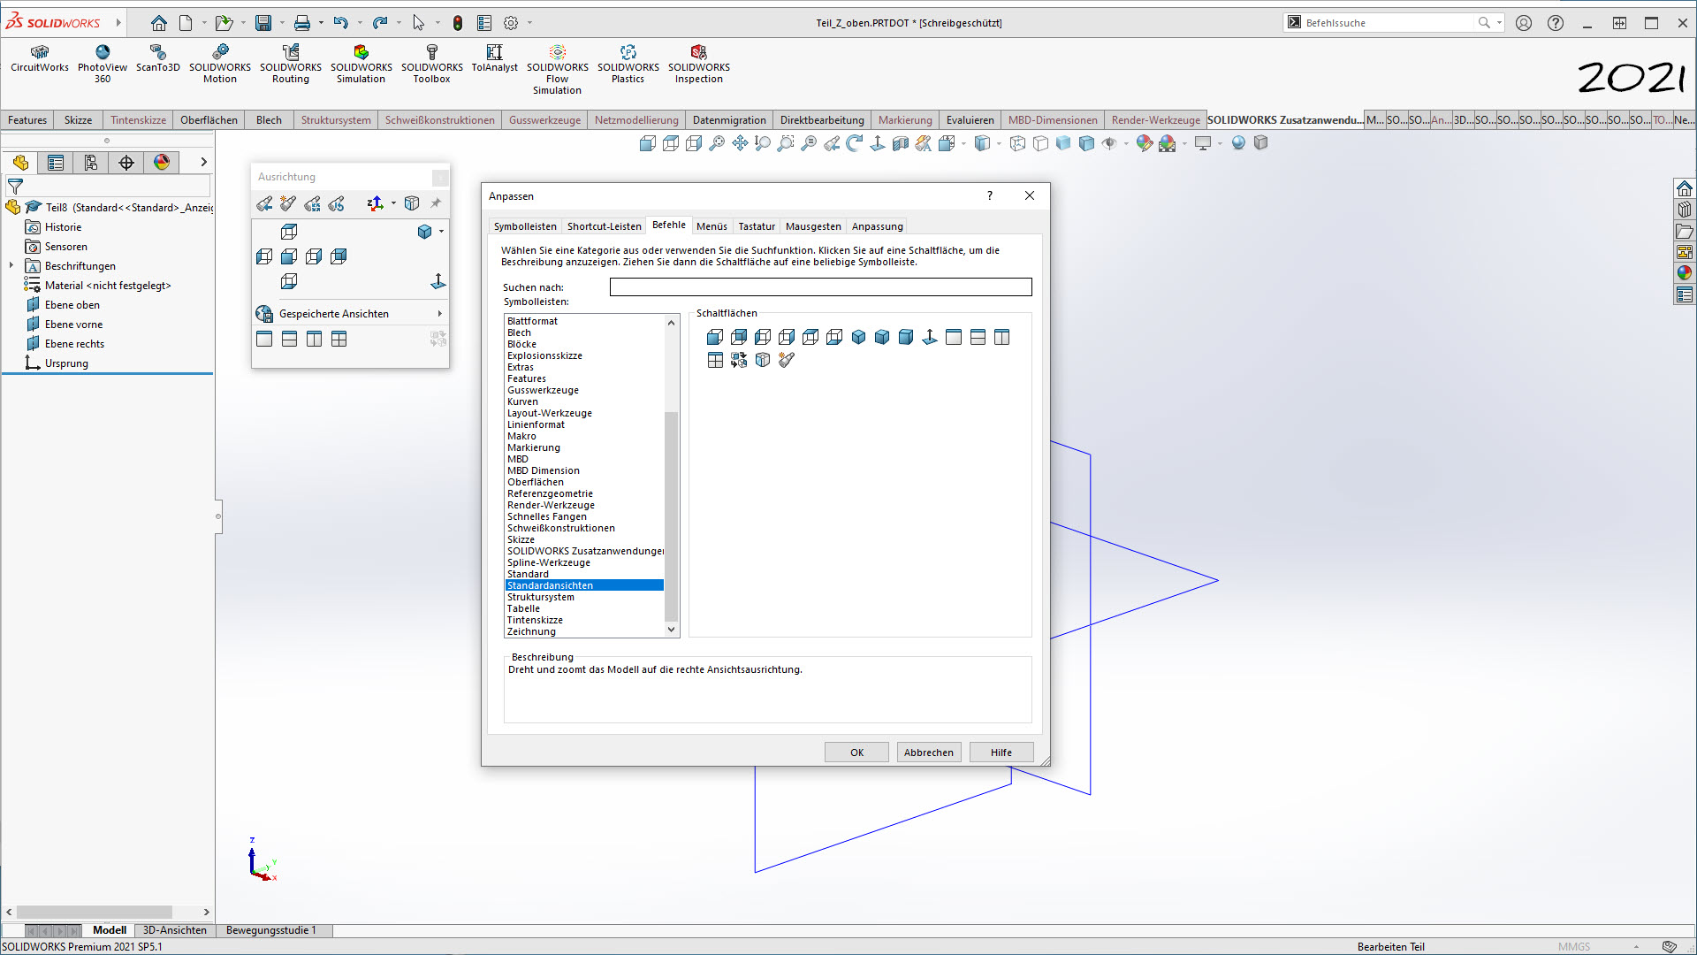The image size is (1697, 955).
Task: Toggle Shaded With Edges display style
Action: (x=1087, y=143)
